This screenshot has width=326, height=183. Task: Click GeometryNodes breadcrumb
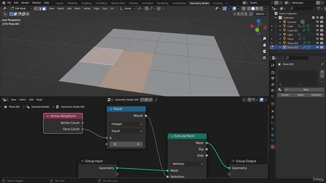40,107
